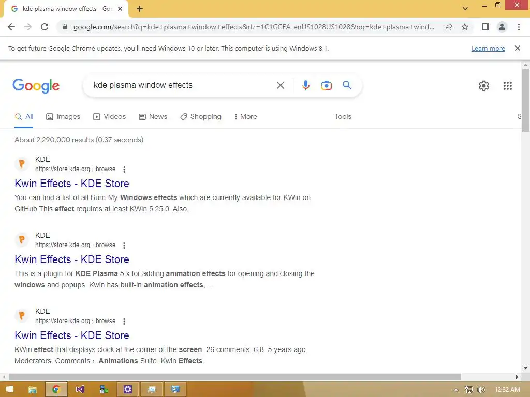This screenshot has width=530, height=397.
Task: Open the Chrome three-dot menu
Action: [x=519, y=27]
